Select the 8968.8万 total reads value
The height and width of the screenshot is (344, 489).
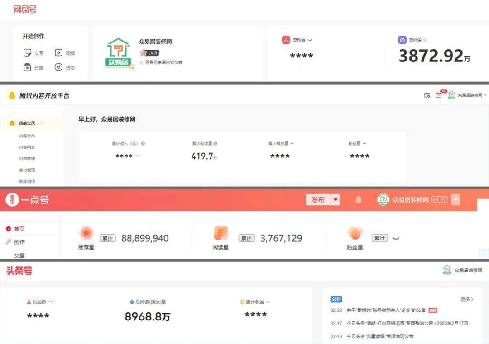click(148, 316)
